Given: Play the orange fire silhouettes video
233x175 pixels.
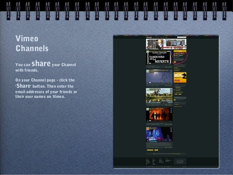Looking at the screenshot, I should coord(148,121).
